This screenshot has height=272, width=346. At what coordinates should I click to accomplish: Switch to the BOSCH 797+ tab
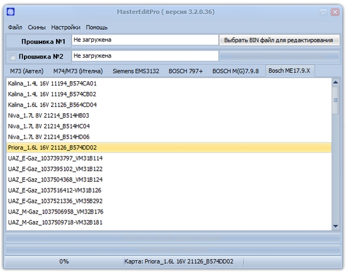186,71
